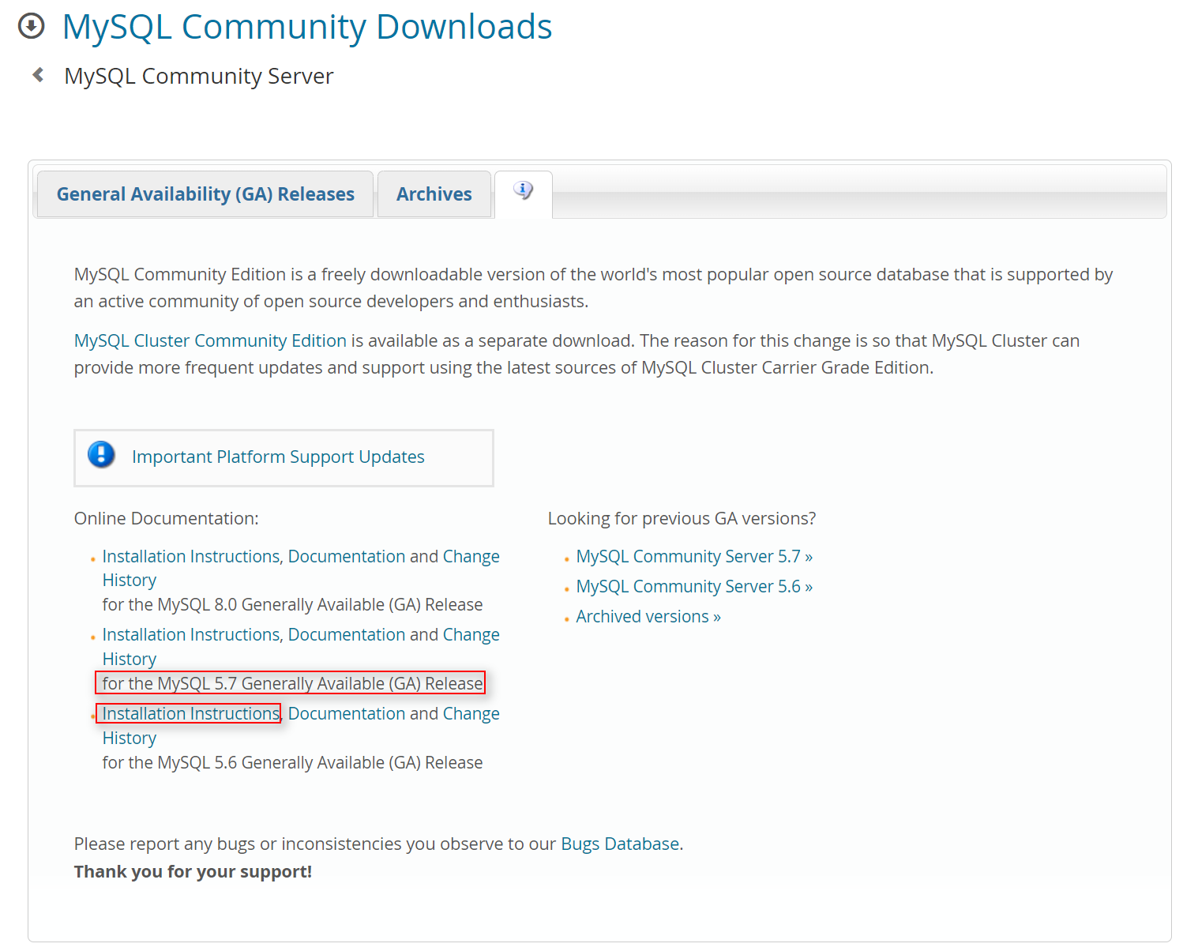Select the General Availability (GA) Releases tab

(x=205, y=194)
